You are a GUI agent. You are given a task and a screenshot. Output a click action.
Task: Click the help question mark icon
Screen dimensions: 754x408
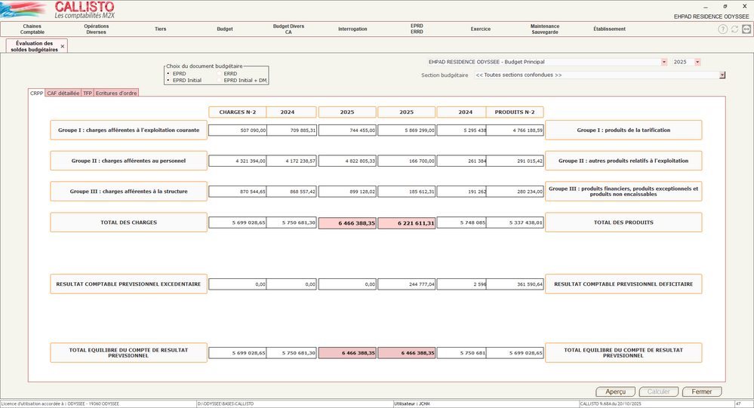point(723,29)
